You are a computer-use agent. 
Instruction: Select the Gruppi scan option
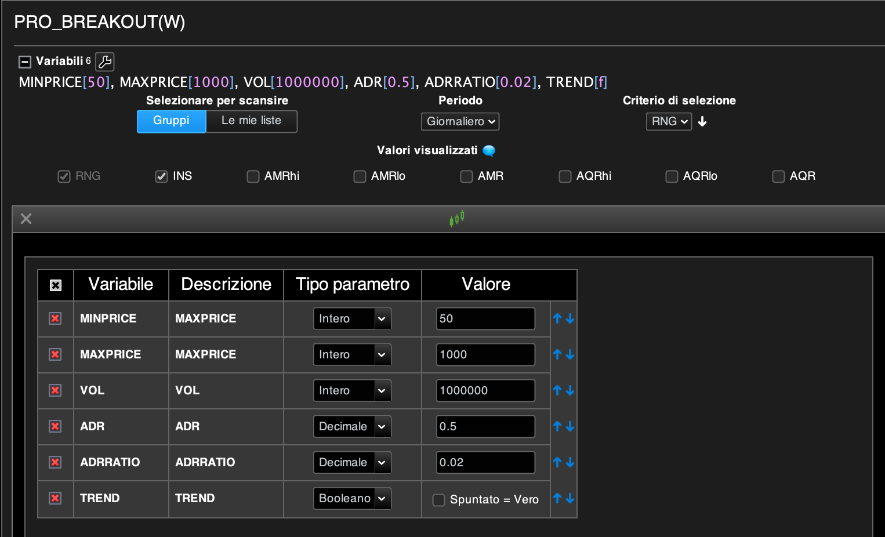(x=171, y=121)
